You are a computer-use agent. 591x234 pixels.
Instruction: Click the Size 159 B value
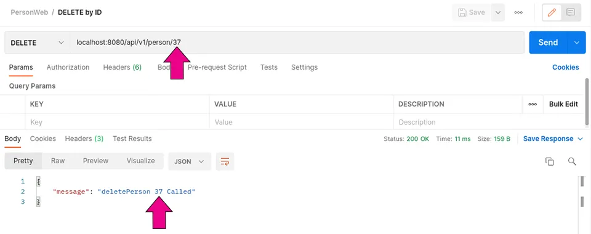pos(502,139)
